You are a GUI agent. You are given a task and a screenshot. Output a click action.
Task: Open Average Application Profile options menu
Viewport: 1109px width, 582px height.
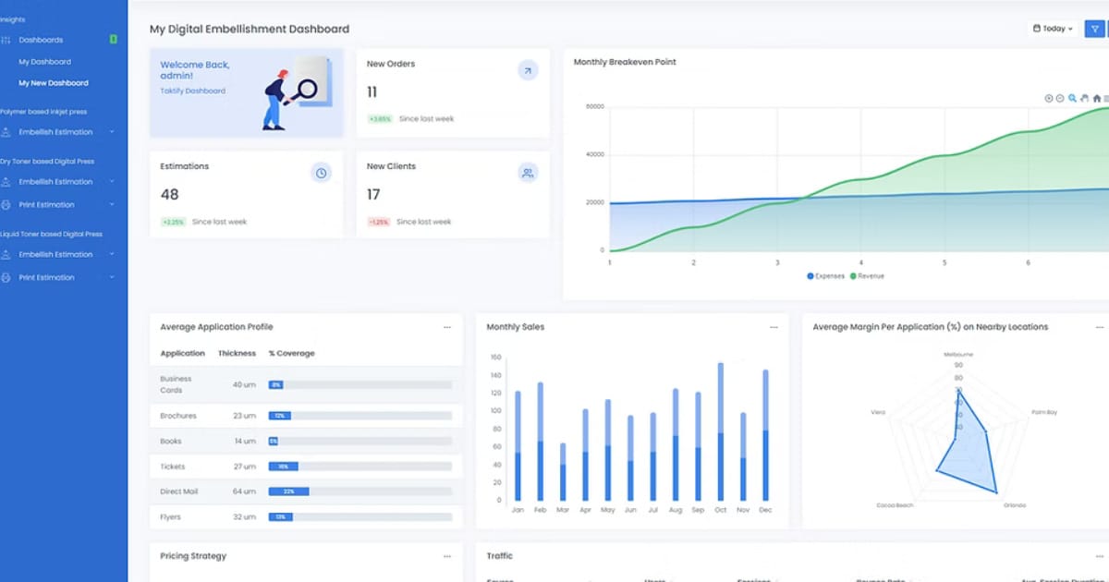click(x=447, y=327)
